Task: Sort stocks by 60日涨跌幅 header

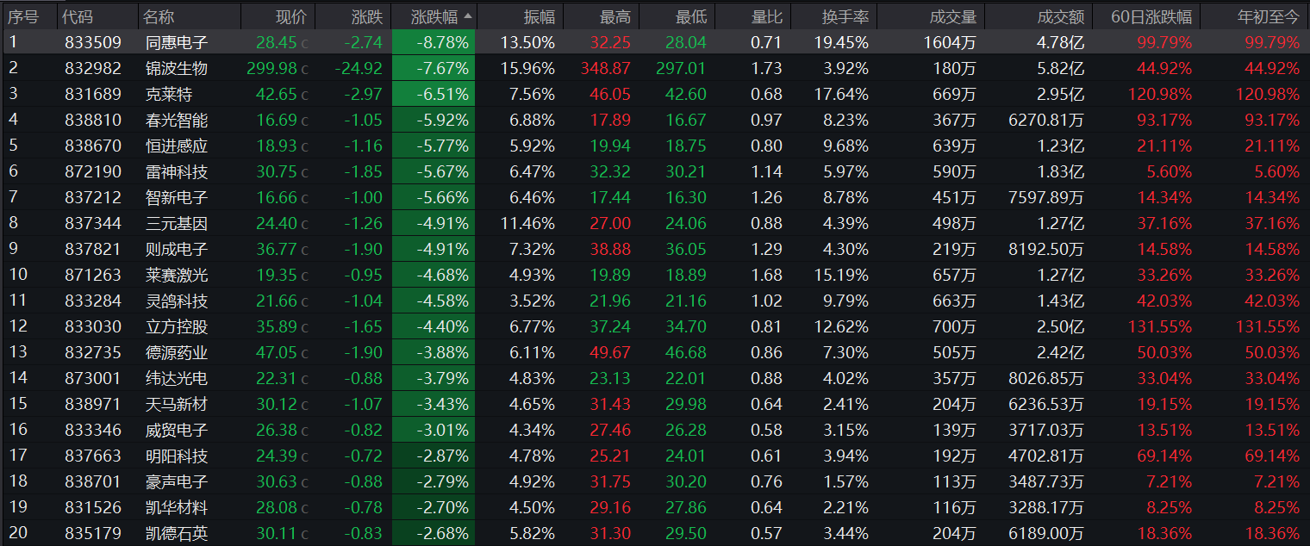Action: point(1151,16)
